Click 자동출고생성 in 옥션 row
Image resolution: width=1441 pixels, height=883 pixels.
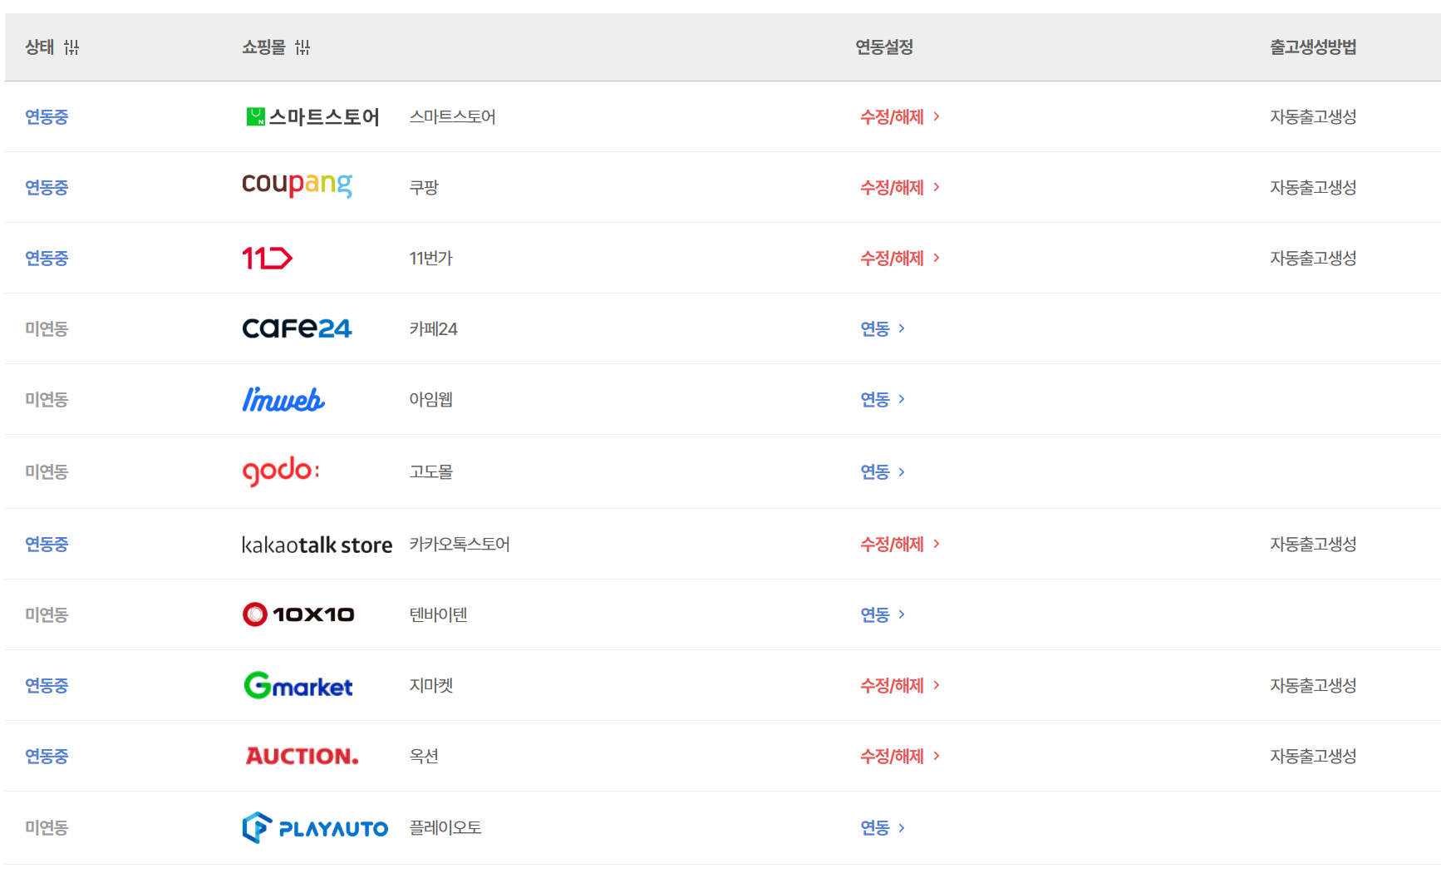1313,757
